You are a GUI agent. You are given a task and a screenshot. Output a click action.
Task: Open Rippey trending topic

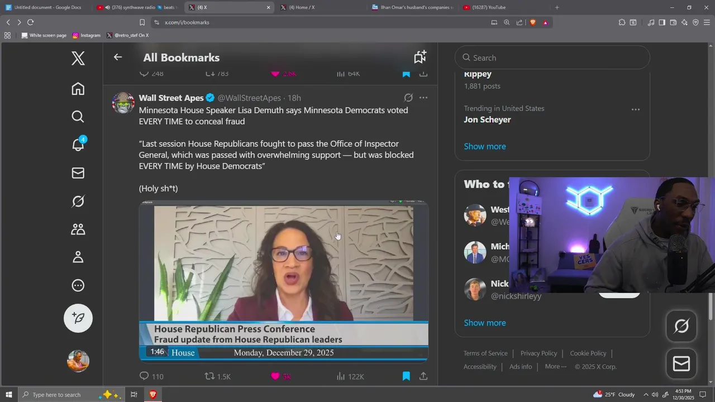[x=478, y=74]
